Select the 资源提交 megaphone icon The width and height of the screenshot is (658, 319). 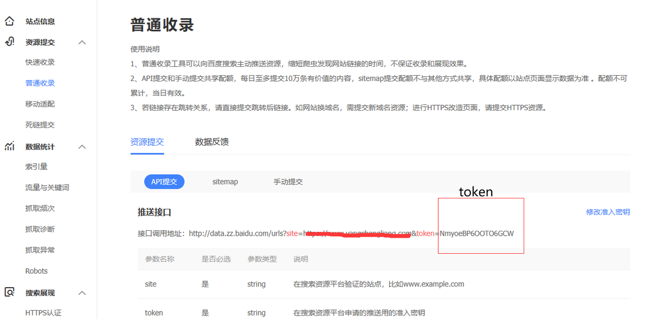[x=9, y=42]
